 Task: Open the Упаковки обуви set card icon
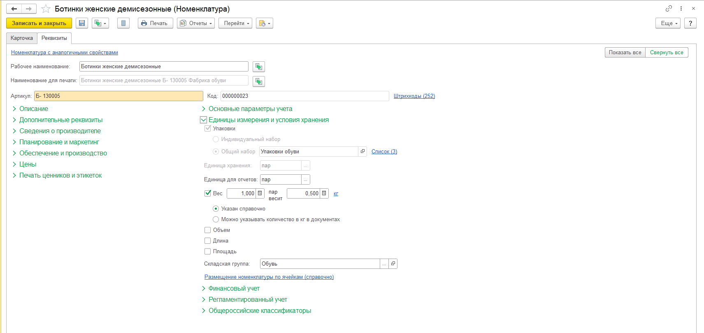coord(362,151)
